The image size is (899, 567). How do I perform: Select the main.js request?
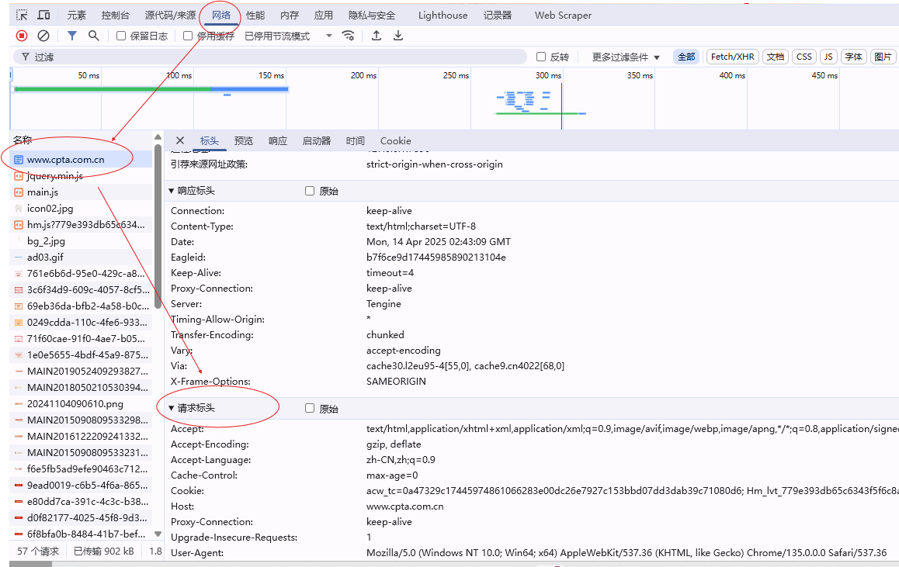[43, 192]
